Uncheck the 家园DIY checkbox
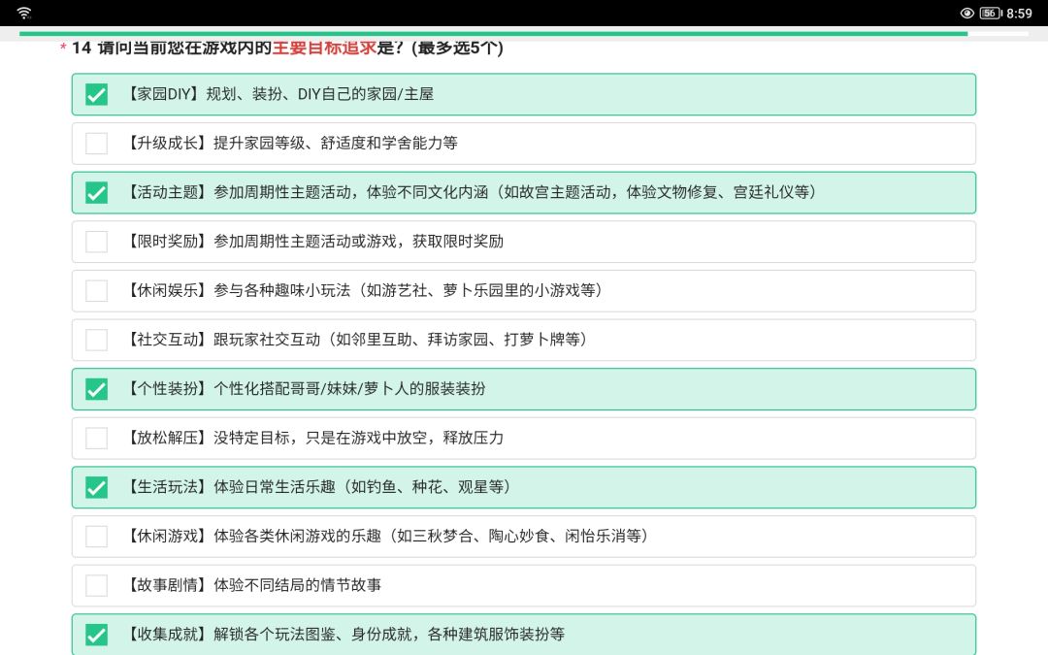Screen dimensions: 1048x655 (96, 94)
